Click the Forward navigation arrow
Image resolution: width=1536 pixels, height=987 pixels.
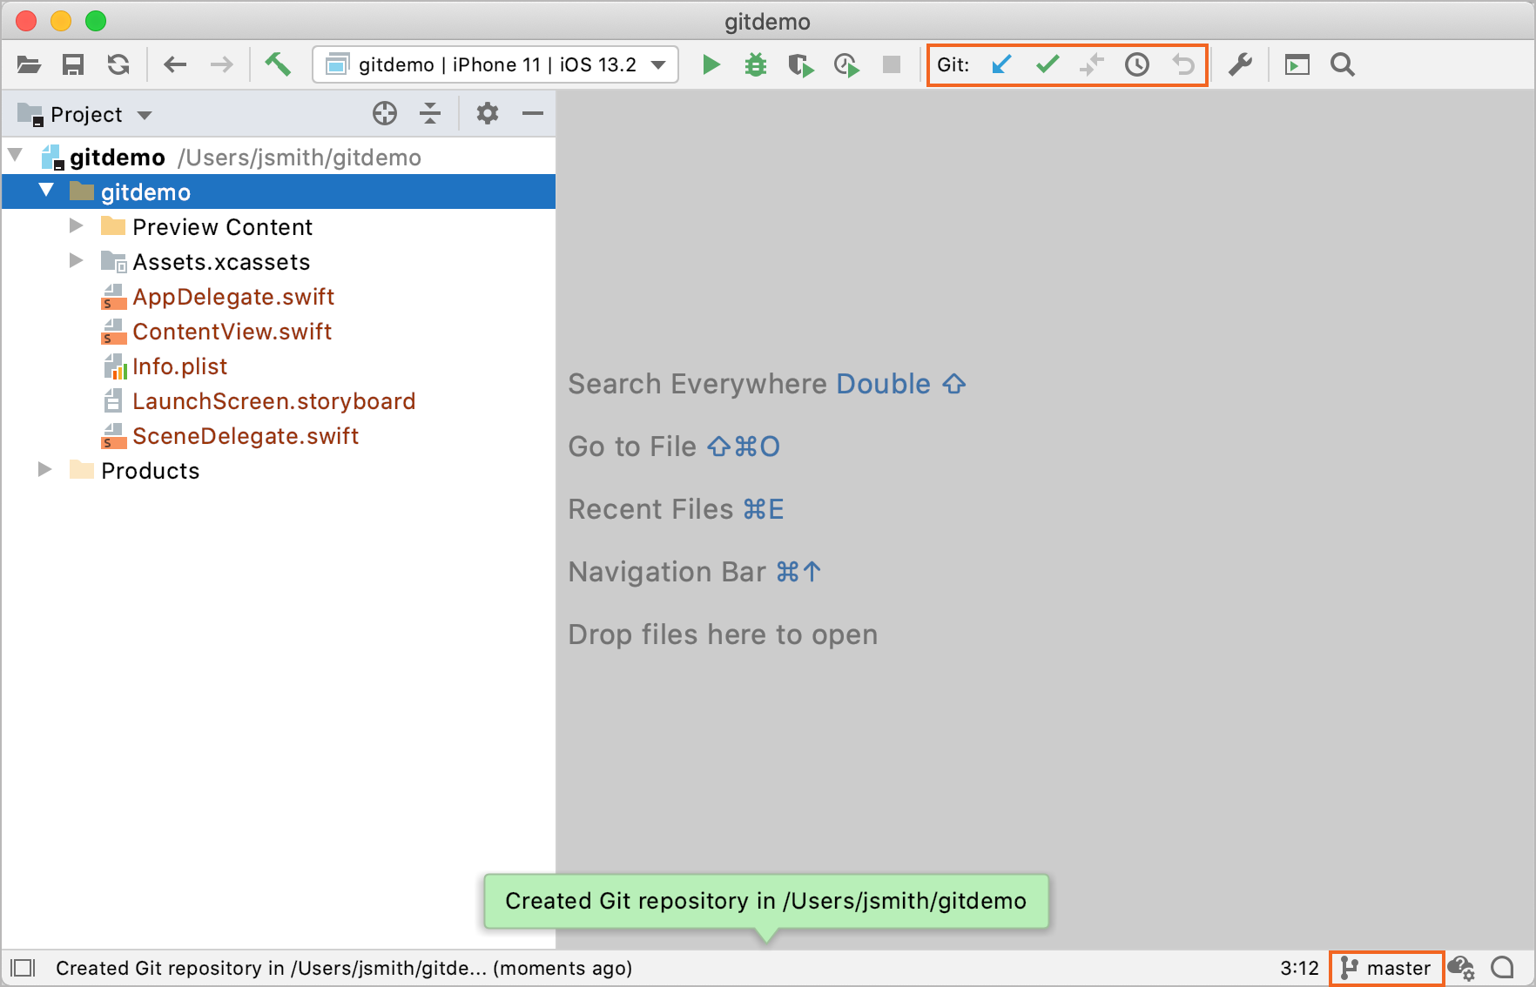[x=222, y=64]
